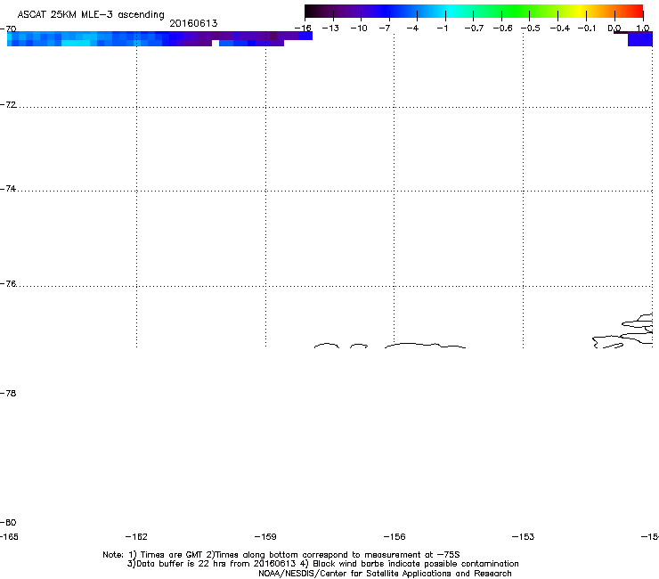This screenshot has height=579, width=659.
Task: Click the -0.7 color scale label
Action: click(x=474, y=29)
